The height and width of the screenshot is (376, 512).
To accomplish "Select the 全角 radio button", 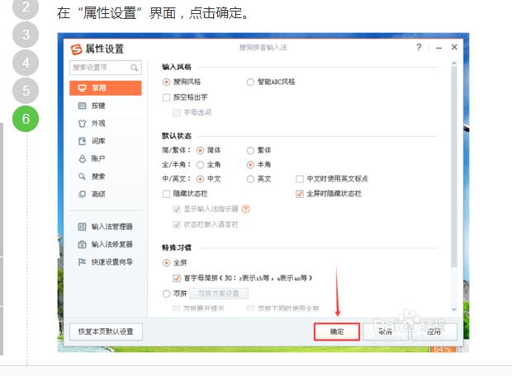I will coord(200,165).
